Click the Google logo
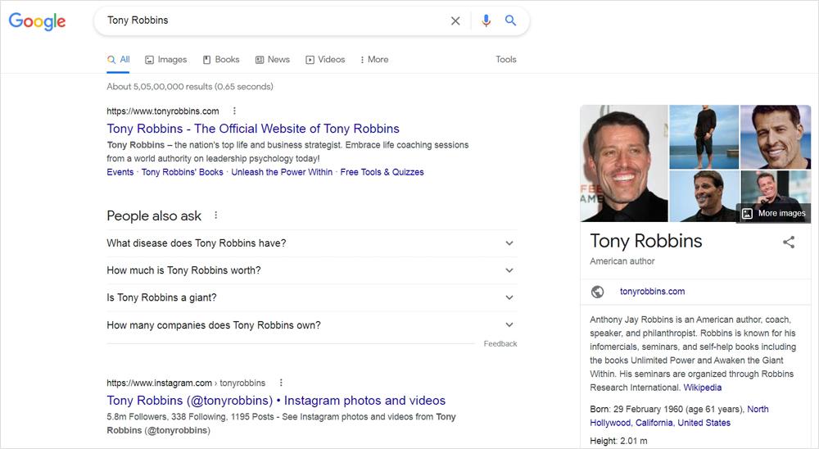Image resolution: width=819 pixels, height=449 pixels. tap(37, 21)
